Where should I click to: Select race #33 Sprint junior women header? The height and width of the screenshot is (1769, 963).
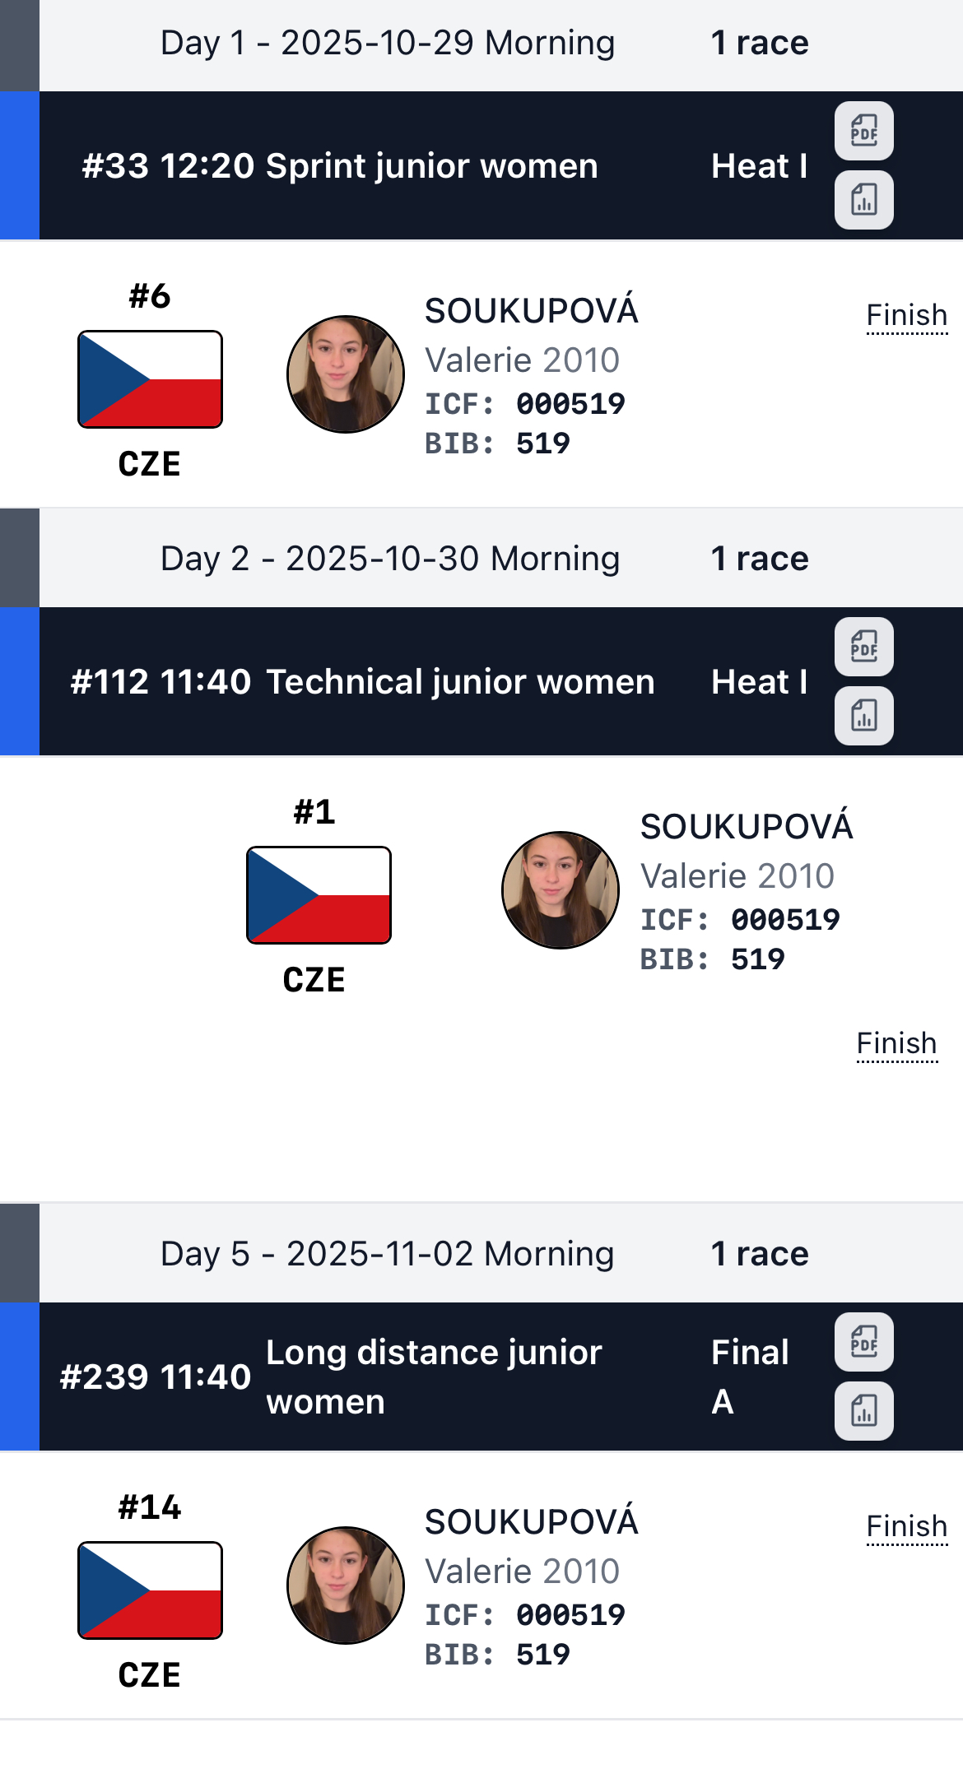click(x=339, y=166)
